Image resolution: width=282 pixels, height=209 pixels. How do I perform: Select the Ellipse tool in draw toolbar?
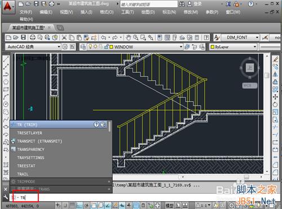coord(6,127)
